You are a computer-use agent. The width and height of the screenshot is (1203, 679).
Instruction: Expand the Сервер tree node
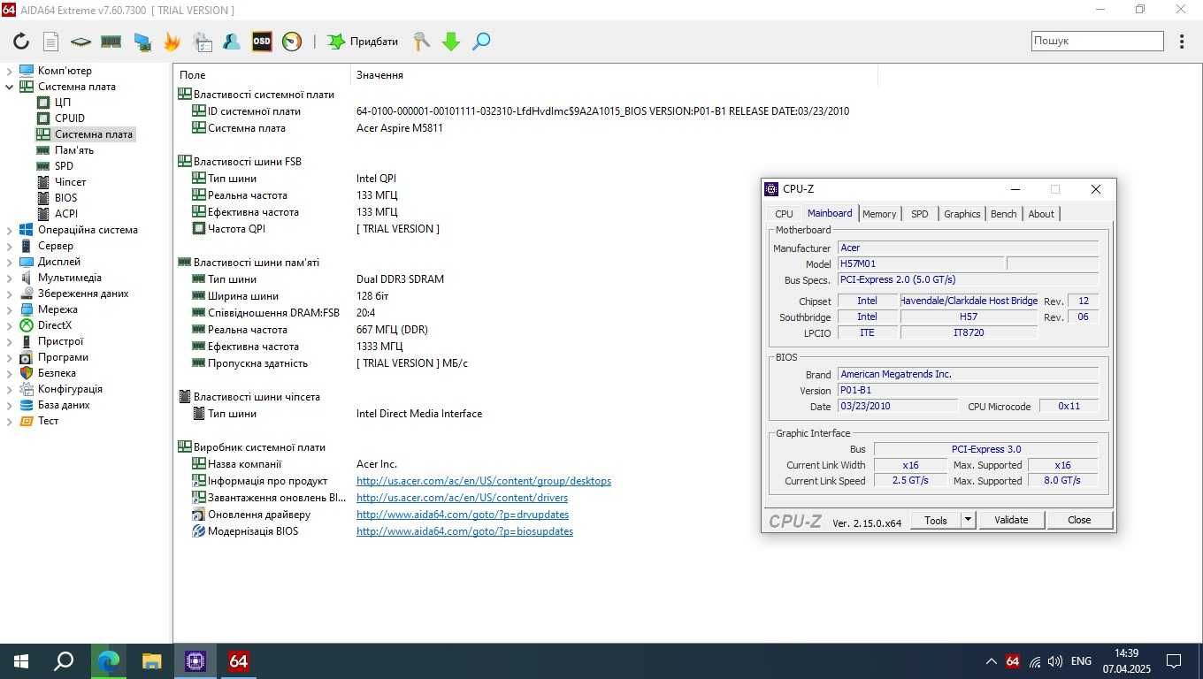point(10,246)
